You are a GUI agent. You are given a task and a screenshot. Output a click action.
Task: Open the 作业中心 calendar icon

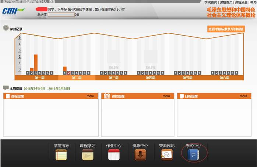(x=114, y=155)
